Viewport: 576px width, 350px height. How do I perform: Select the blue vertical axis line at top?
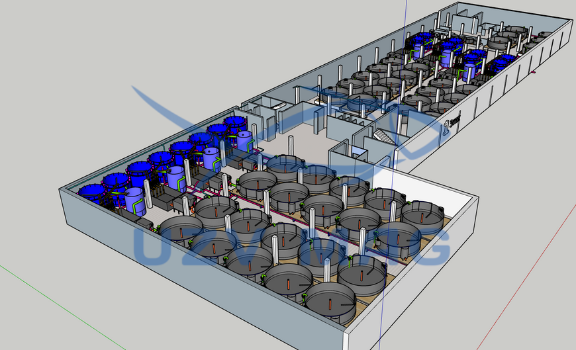(x=407, y=15)
